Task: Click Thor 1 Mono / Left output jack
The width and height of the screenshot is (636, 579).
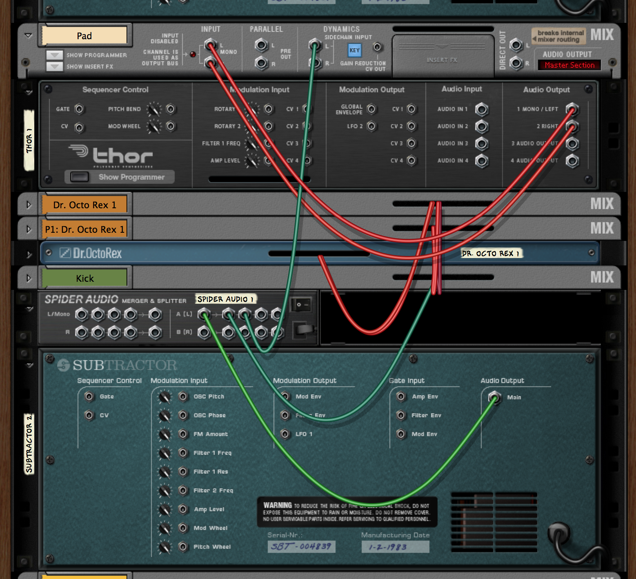Action: pyautogui.click(x=572, y=109)
